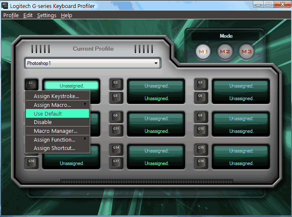Click the G18 key button

tap(201, 163)
